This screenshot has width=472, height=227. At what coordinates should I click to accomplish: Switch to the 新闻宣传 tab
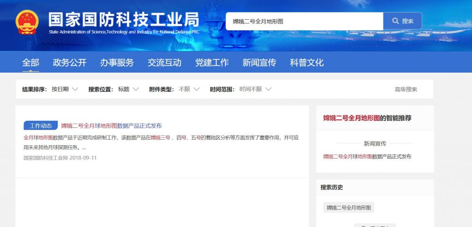[259, 62]
